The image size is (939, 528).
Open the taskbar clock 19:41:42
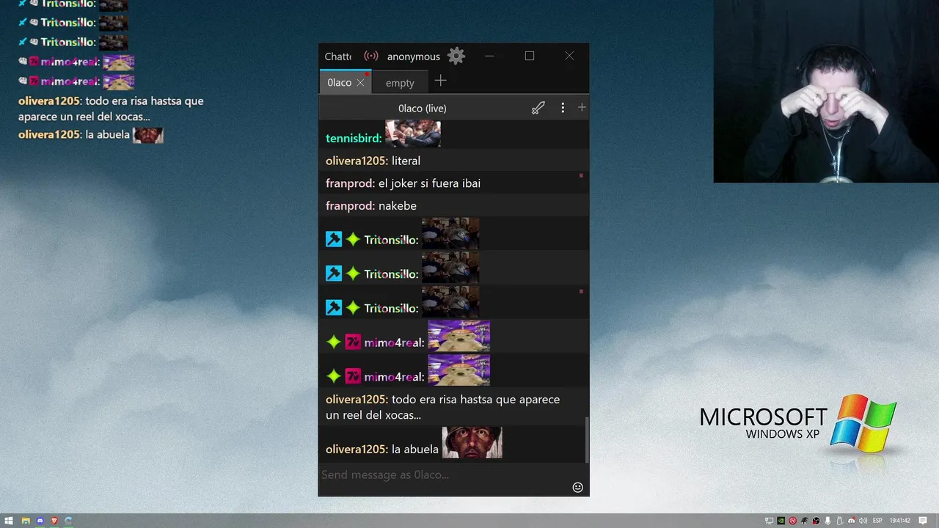[900, 521]
